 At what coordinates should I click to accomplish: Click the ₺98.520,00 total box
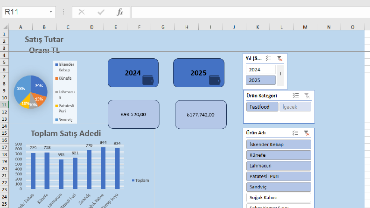(133, 114)
